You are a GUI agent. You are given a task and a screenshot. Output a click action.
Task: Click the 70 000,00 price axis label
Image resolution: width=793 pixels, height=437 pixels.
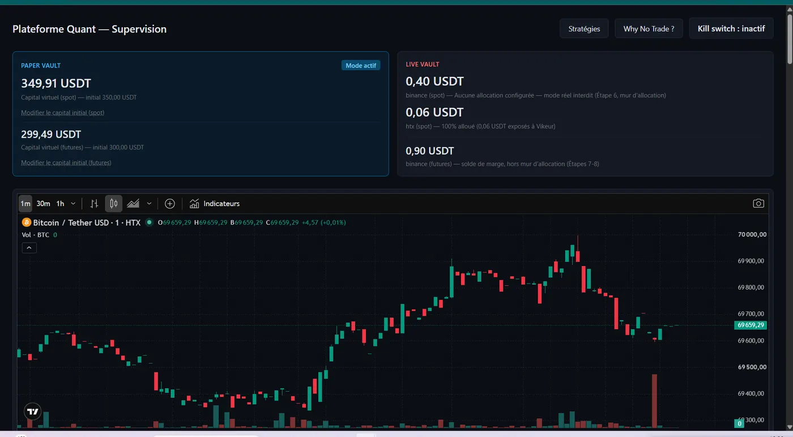coord(752,234)
